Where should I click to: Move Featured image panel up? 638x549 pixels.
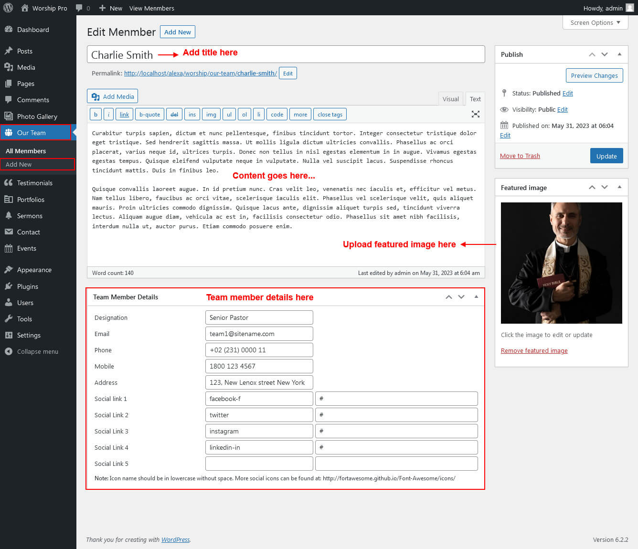(592, 188)
